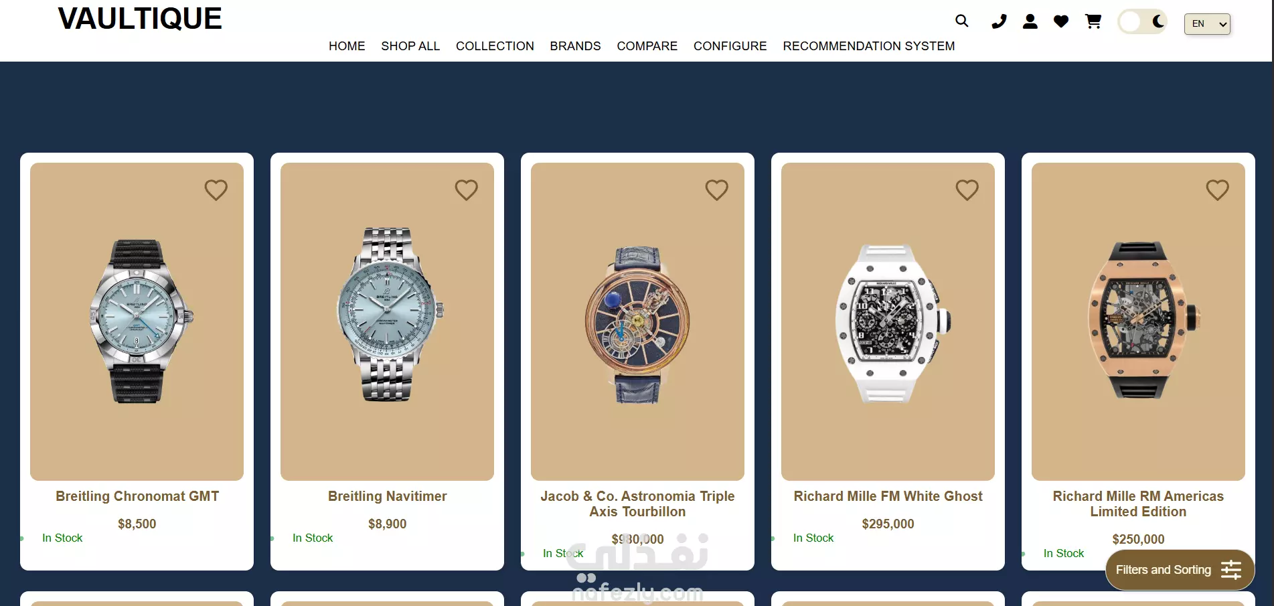Heart the Jacob & Co. Astronomia watch
Viewport: 1274px width, 606px height.
[x=717, y=190]
